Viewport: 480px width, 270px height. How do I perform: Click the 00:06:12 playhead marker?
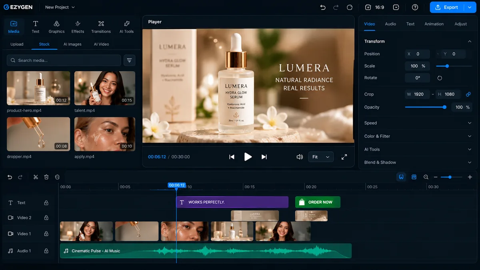[176, 185]
